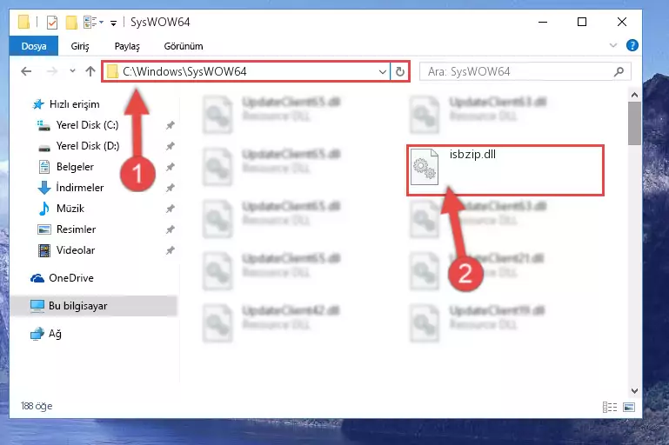Viewport: 669px width, 445px height.
Task: Go up one folder level arrow
Action: click(x=90, y=71)
